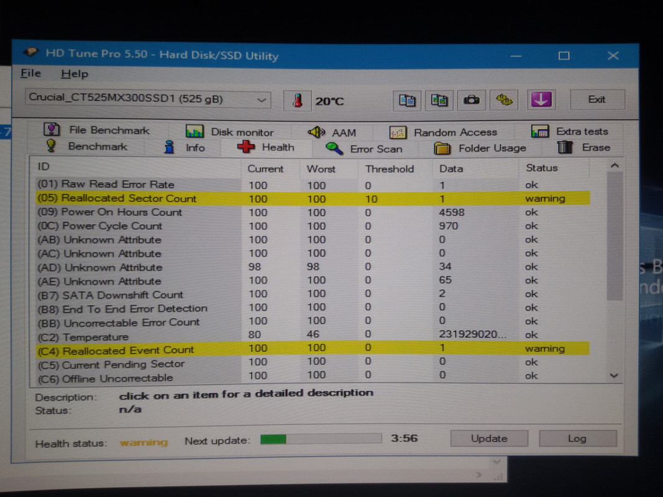Click the Erase trash can icon
663x497 pixels.
pos(565,147)
